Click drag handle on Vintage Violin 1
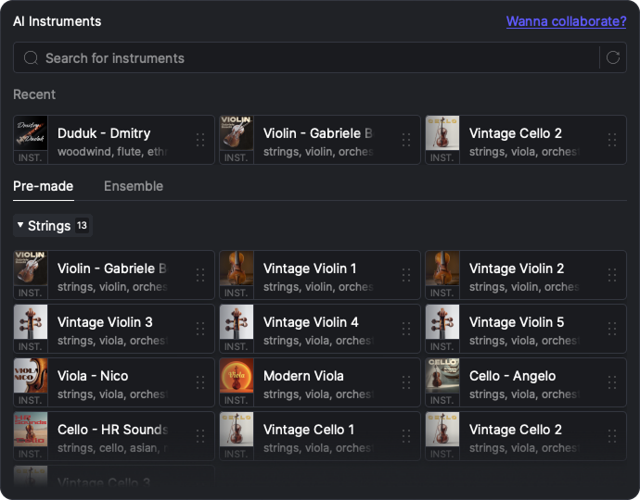 pyautogui.click(x=406, y=275)
